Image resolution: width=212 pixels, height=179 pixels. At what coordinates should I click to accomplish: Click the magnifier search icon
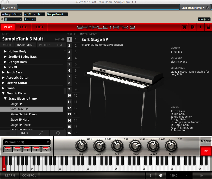click(x=41, y=133)
